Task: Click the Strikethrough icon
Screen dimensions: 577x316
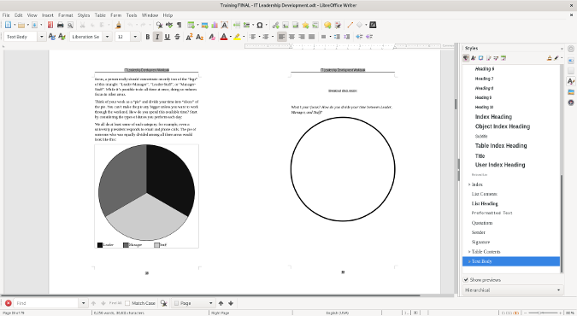Action: pyautogui.click(x=177, y=37)
